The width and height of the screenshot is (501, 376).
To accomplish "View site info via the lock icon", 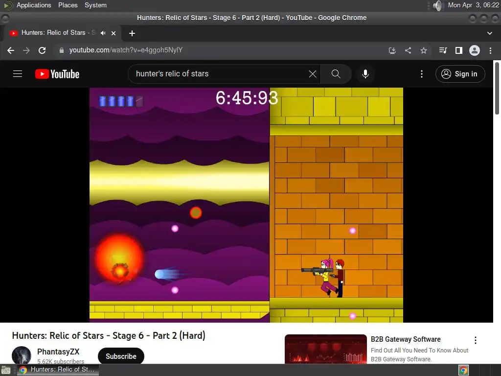I will tap(61, 50).
